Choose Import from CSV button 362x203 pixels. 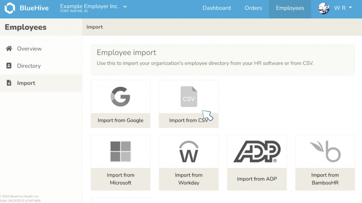pyautogui.click(x=189, y=120)
